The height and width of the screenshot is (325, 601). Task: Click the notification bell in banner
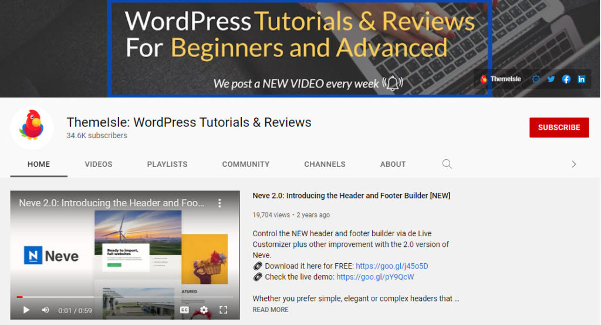[x=393, y=83]
